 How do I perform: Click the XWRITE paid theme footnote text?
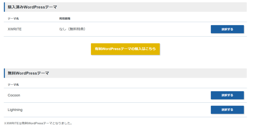tap(38, 123)
